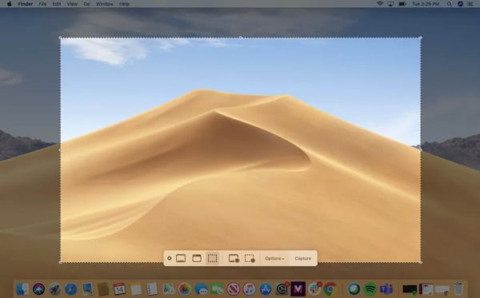
Task: Open Spotlight search magnifier
Action: coord(449,4)
